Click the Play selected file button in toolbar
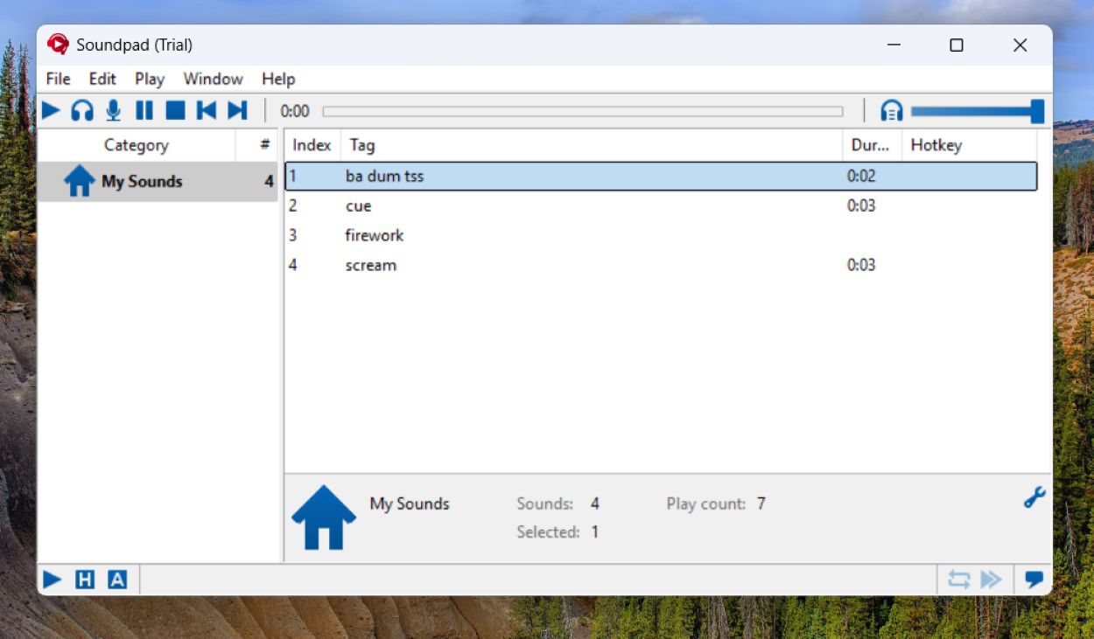 tap(52, 110)
